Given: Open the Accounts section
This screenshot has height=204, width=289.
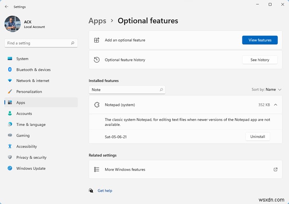Looking at the screenshot, I should tap(24, 114).
